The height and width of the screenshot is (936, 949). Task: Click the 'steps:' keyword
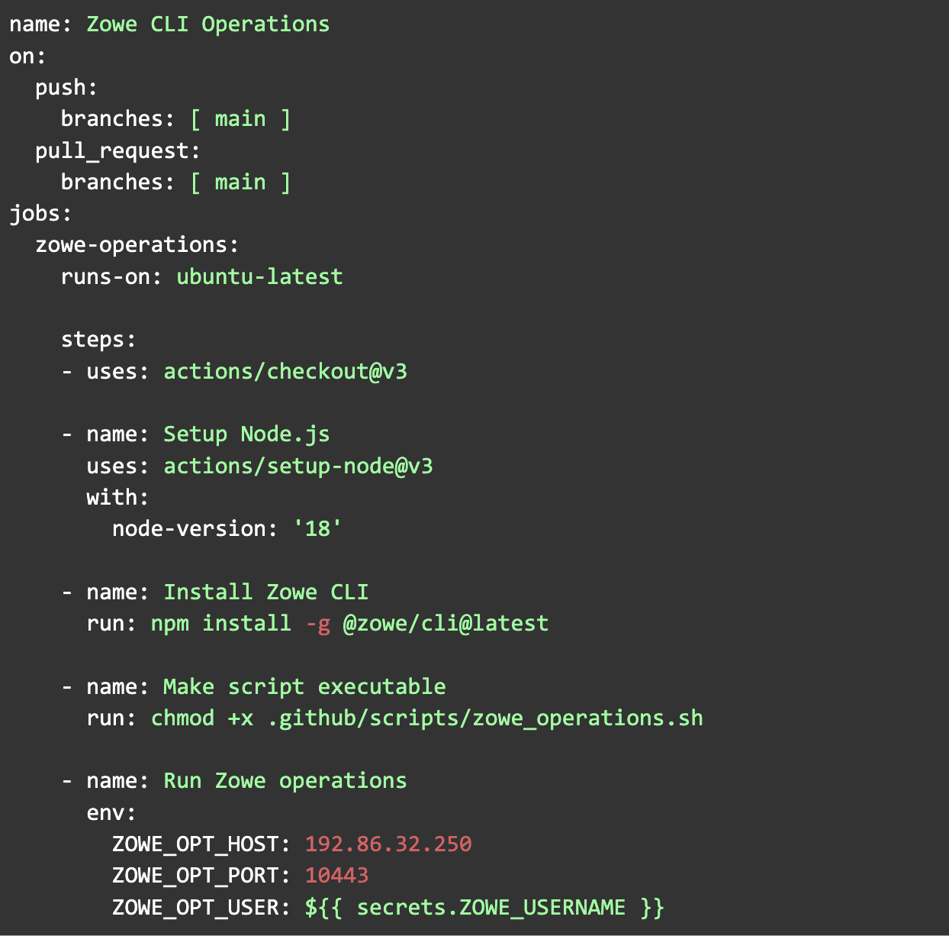[98, 339]
